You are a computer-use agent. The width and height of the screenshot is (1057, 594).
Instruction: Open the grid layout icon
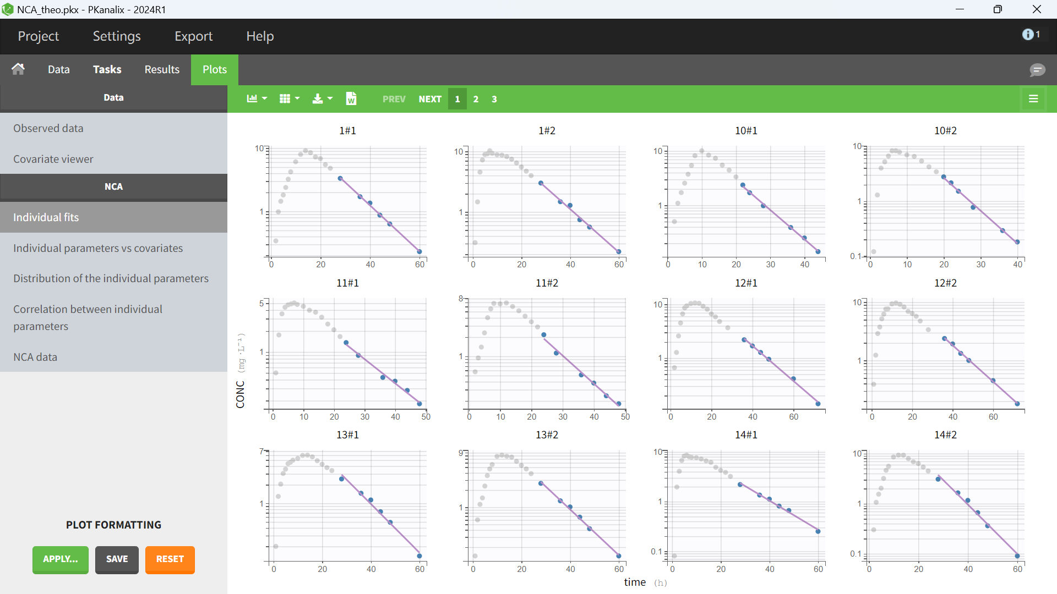coord(285,99)
